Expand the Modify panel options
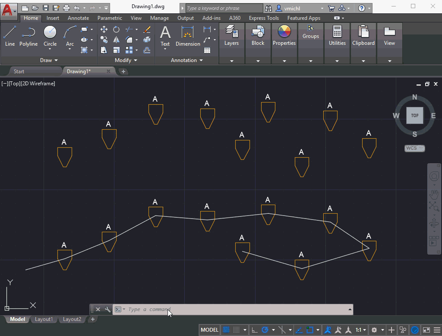 tap(126, 60)
